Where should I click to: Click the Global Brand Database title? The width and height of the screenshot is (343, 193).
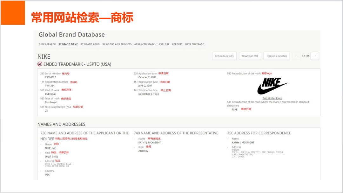72,35
